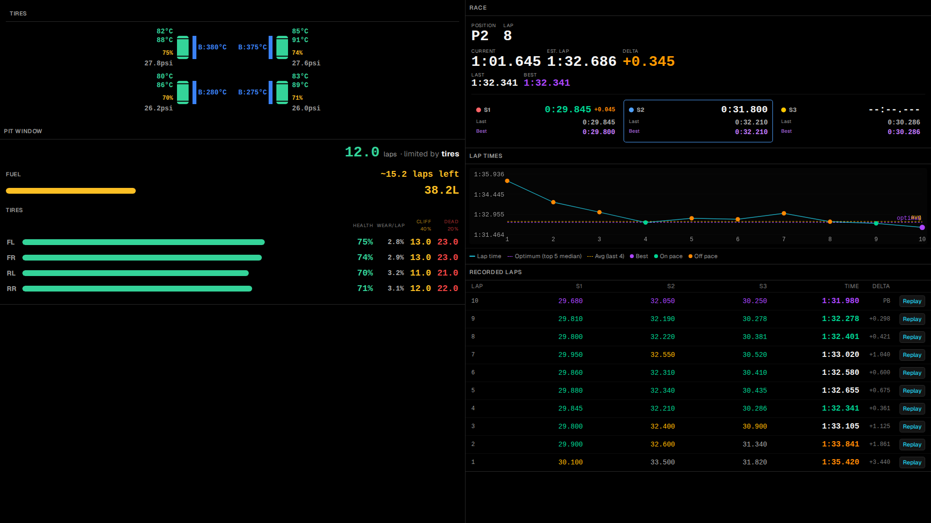Select the highlighted S2 sector card
Viewport: 931px width, 523px height.
coord(698,121)
